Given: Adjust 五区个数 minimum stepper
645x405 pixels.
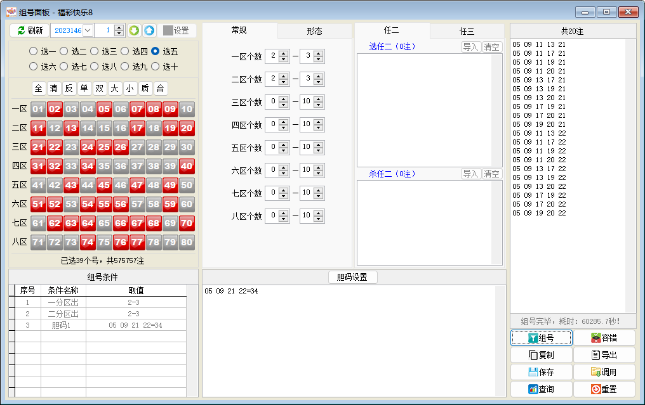Looking at the screenshot, I should [283, 147].
